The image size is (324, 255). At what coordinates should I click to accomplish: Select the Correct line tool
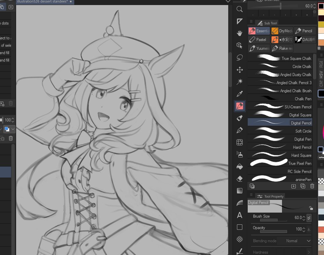240,251
